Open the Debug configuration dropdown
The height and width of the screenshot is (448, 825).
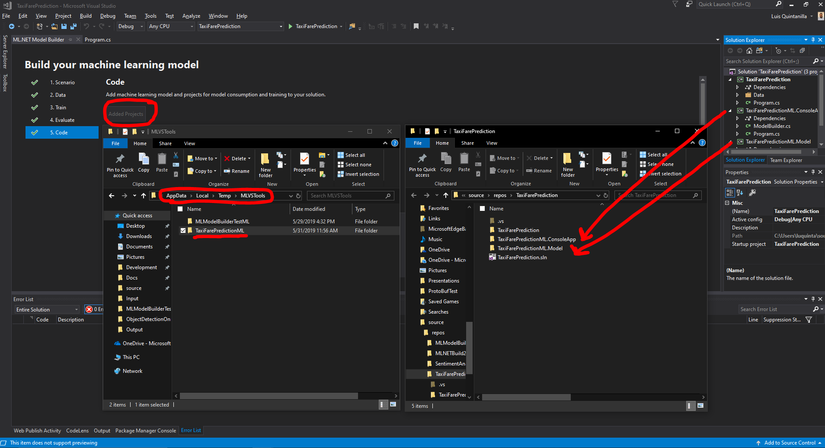point(131,26)
